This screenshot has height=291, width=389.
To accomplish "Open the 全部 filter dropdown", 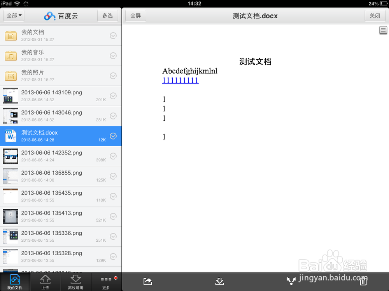I will point(14,16).
